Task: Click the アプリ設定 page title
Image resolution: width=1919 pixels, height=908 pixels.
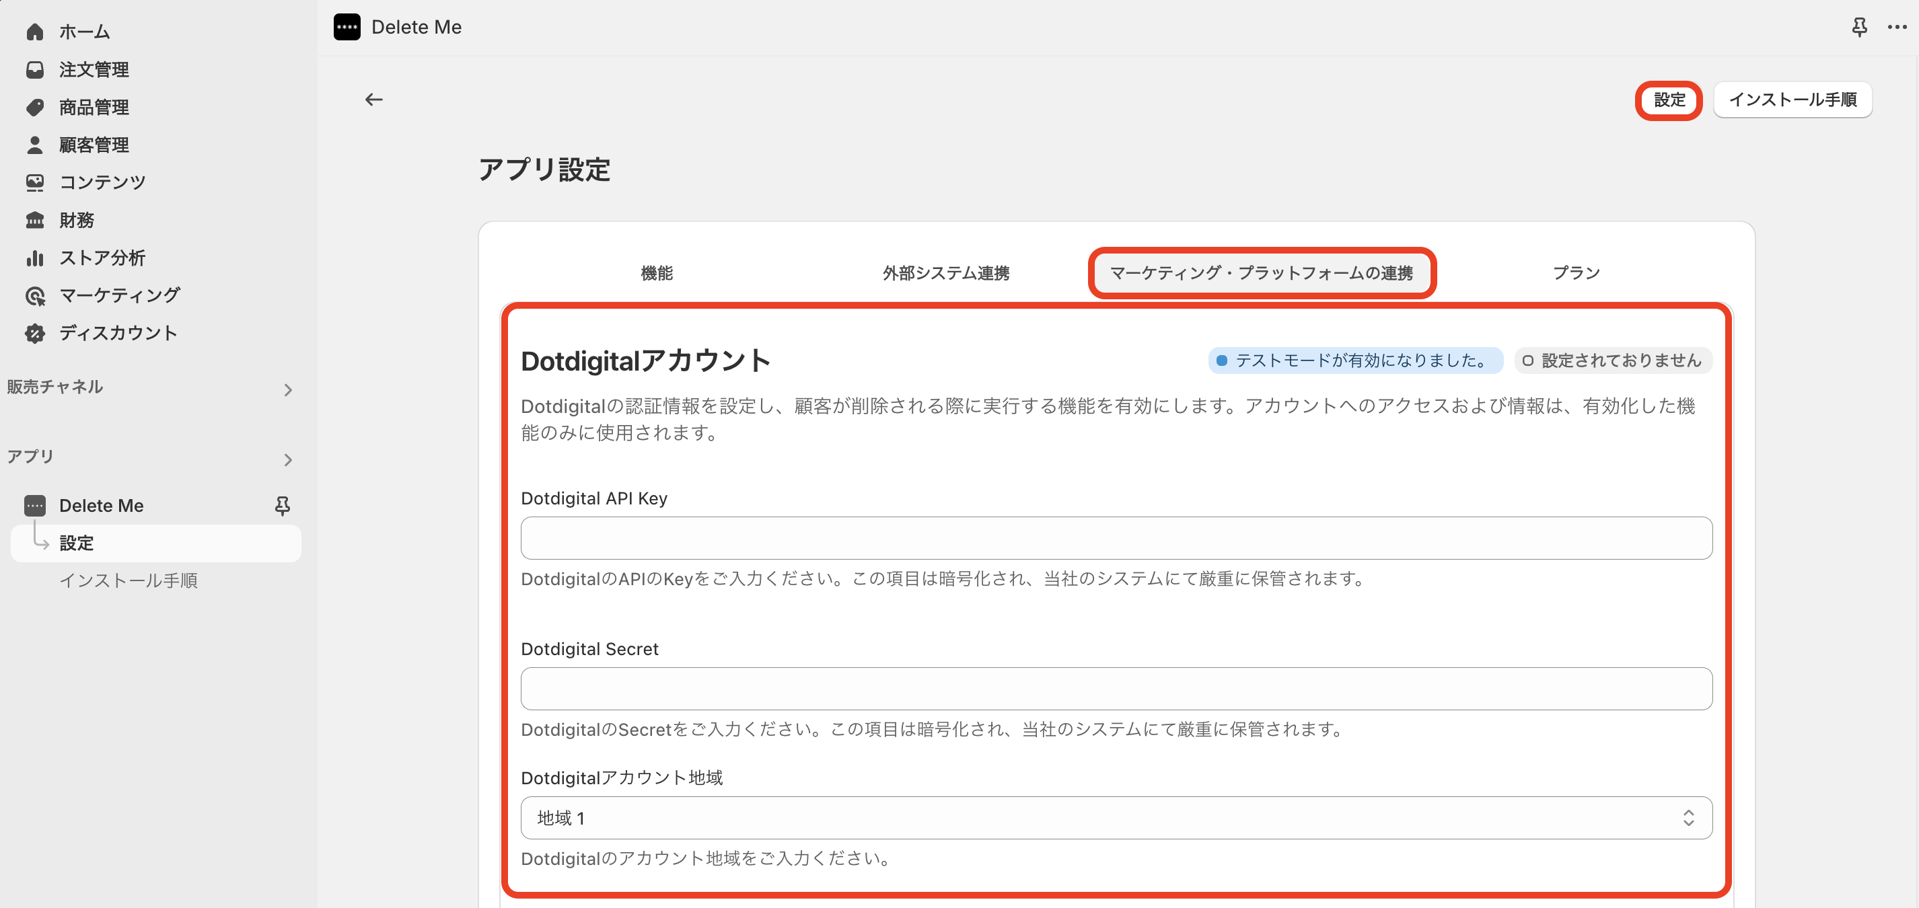Action: pos(544,169)
